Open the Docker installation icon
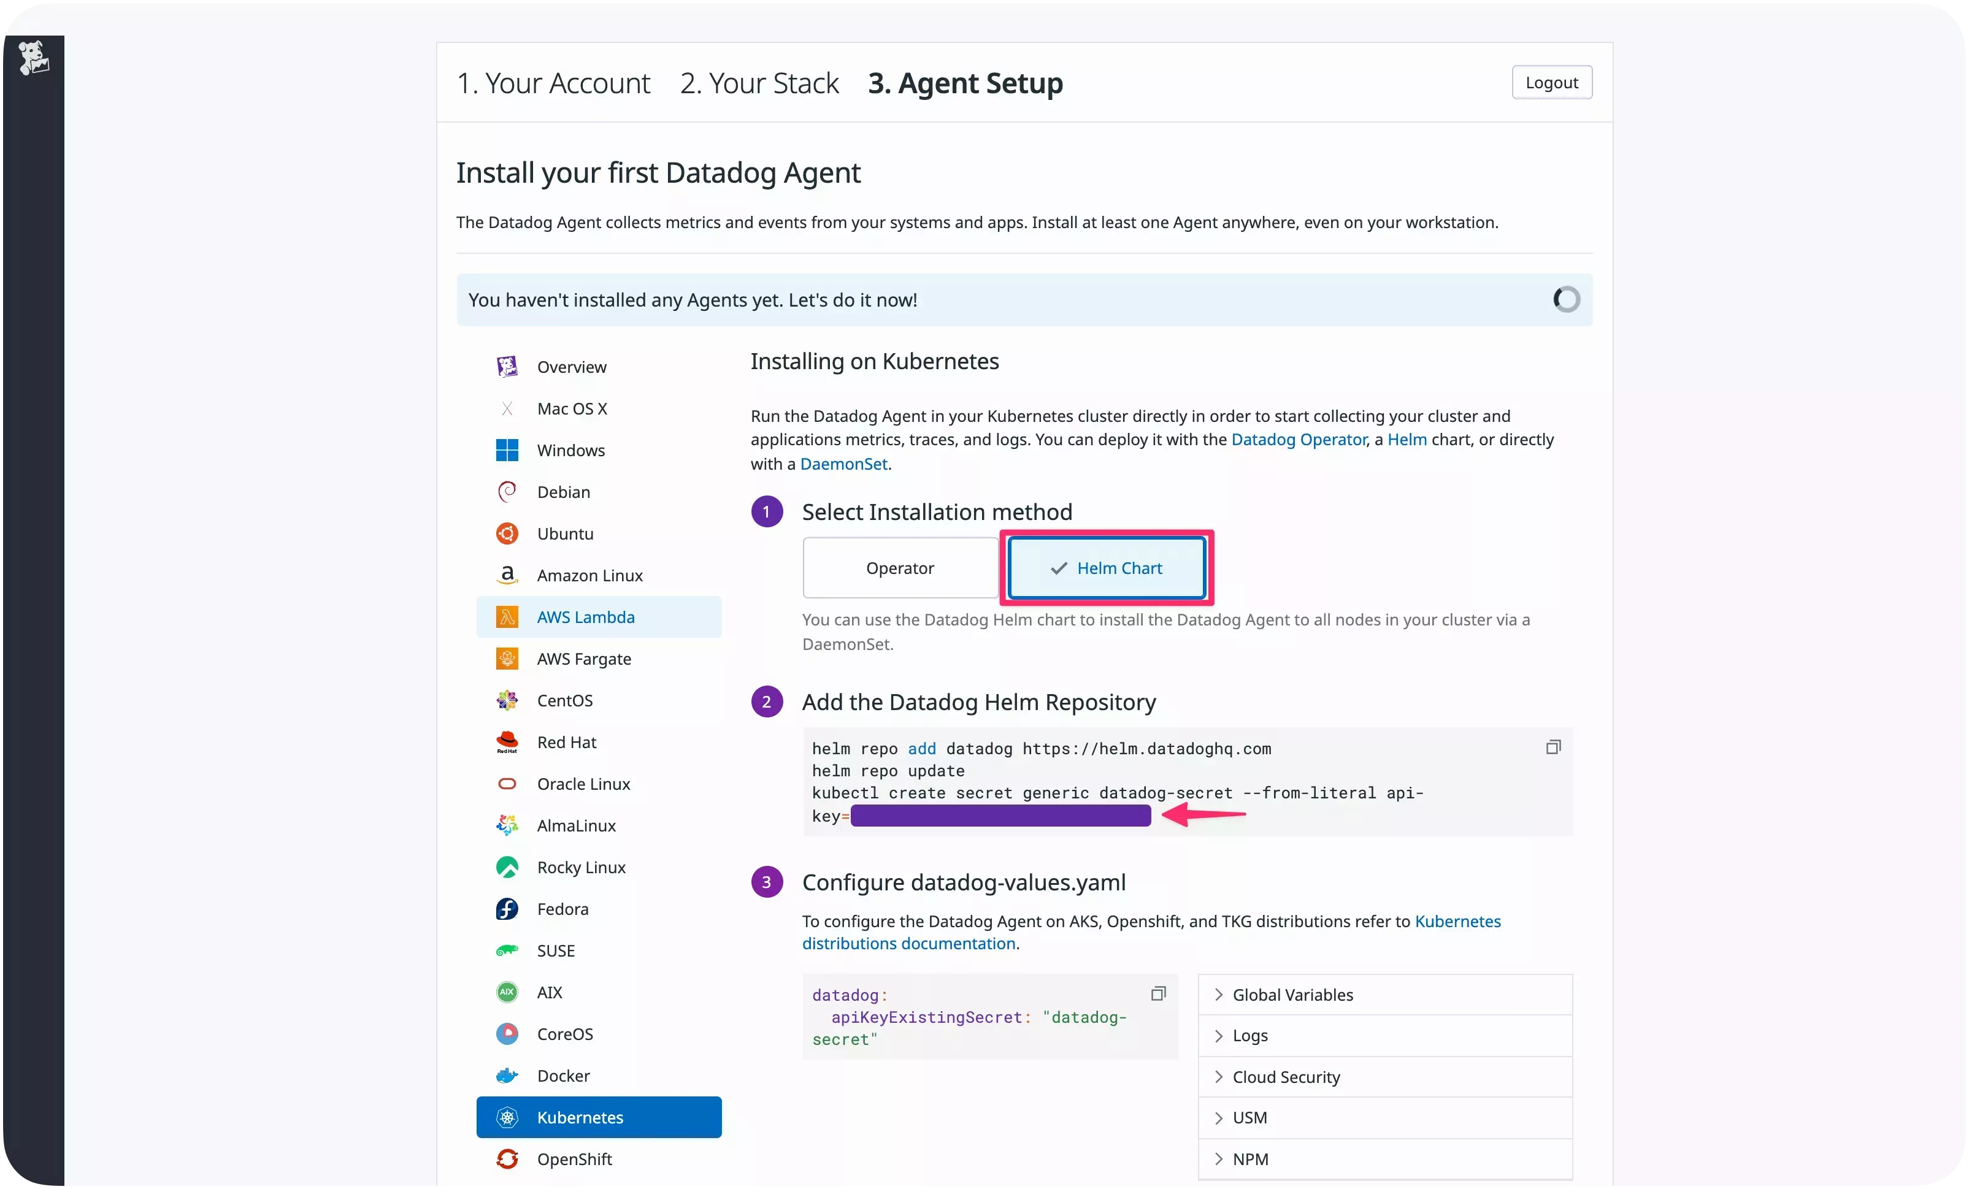This screenshot has height=1189, width=1969. coord(507,1075)
